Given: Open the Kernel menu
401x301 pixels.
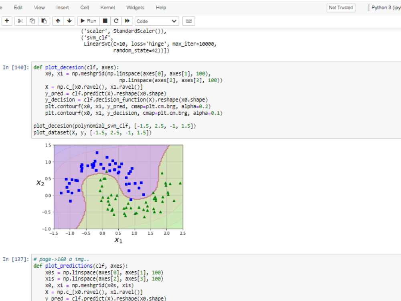Looking at the screenshot, I should click(107, 8).
